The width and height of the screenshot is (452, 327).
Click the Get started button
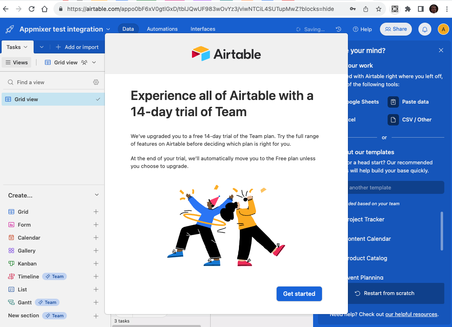tap(299, 294)
